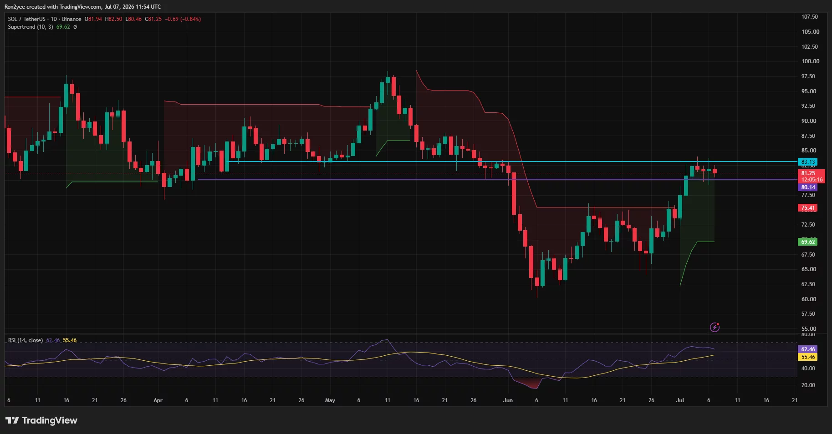Click the cyan 83.13 price label

[808, 162]
